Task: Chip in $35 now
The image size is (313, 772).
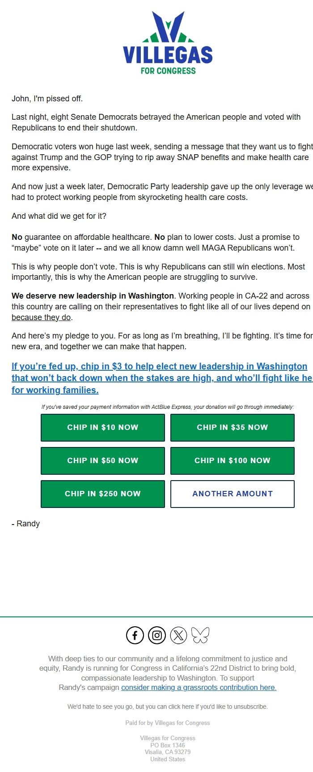Action: point(232,427)
